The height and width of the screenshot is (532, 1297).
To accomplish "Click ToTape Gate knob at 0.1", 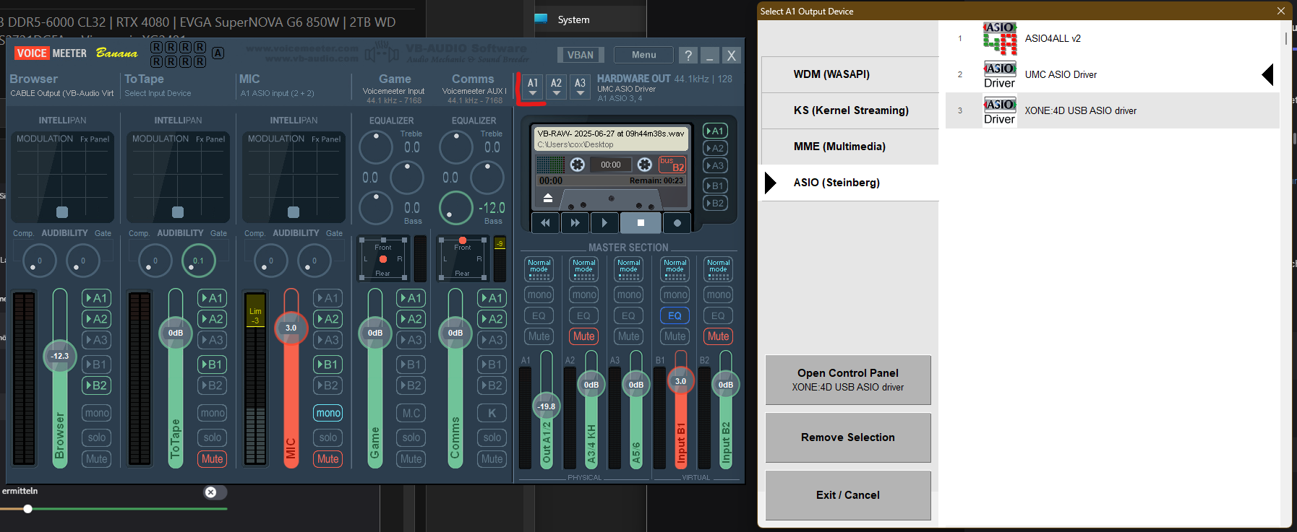I will click(198, 261).
